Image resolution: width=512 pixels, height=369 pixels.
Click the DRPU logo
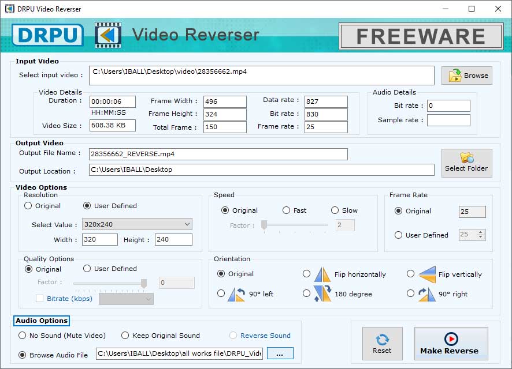coord(47,35)
